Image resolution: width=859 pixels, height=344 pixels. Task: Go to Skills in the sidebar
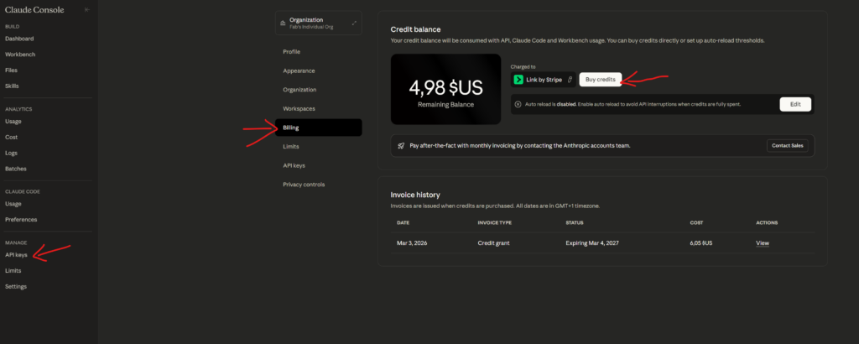(12, 86)
